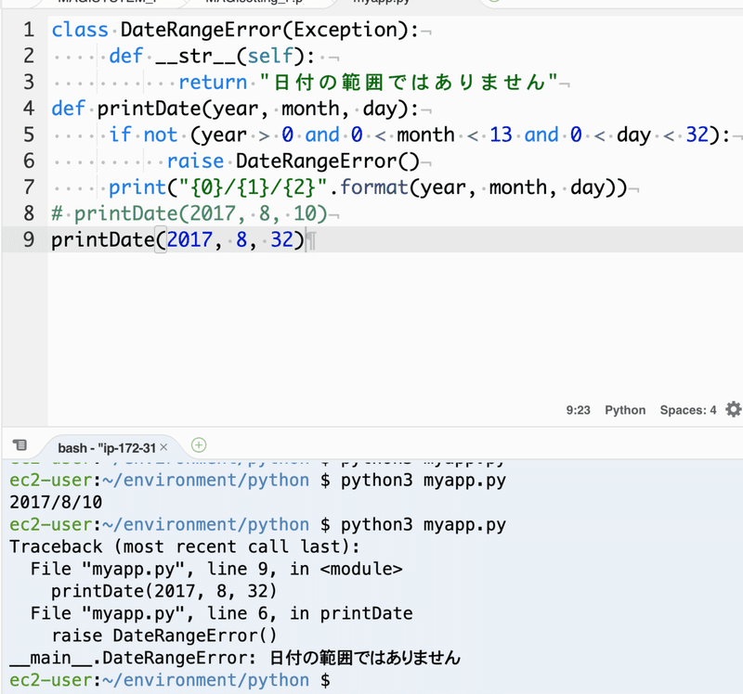
Task: Open a new terminal with the plus icon
Action: 198,445
